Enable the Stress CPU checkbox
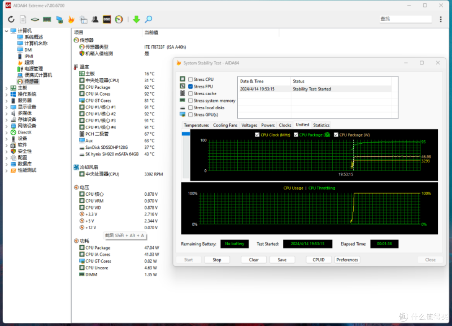The width and height of the screenshot is (452, 326). click(190, 79)
